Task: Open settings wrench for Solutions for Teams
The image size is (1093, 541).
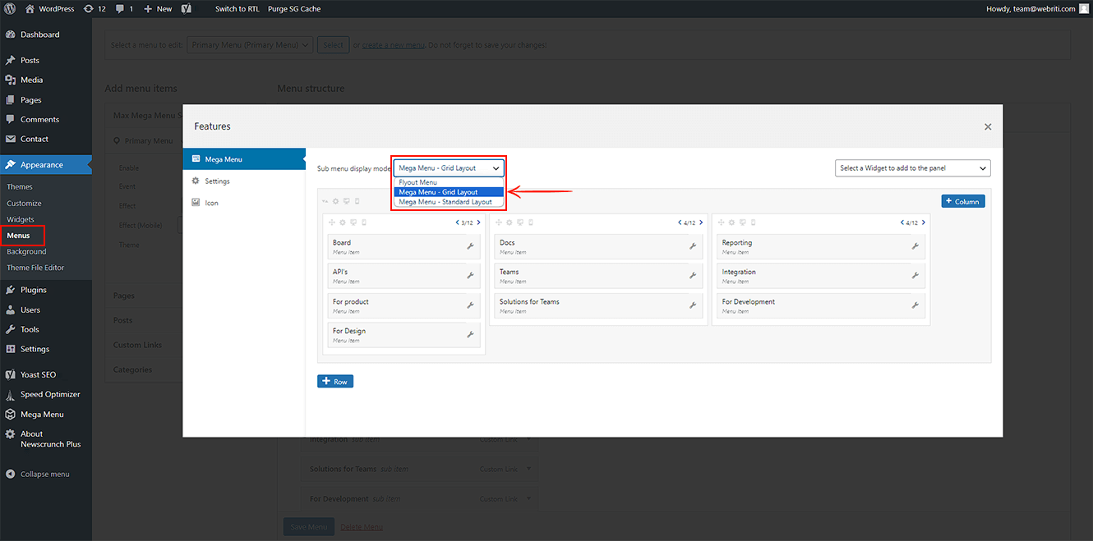Action: 693,305
